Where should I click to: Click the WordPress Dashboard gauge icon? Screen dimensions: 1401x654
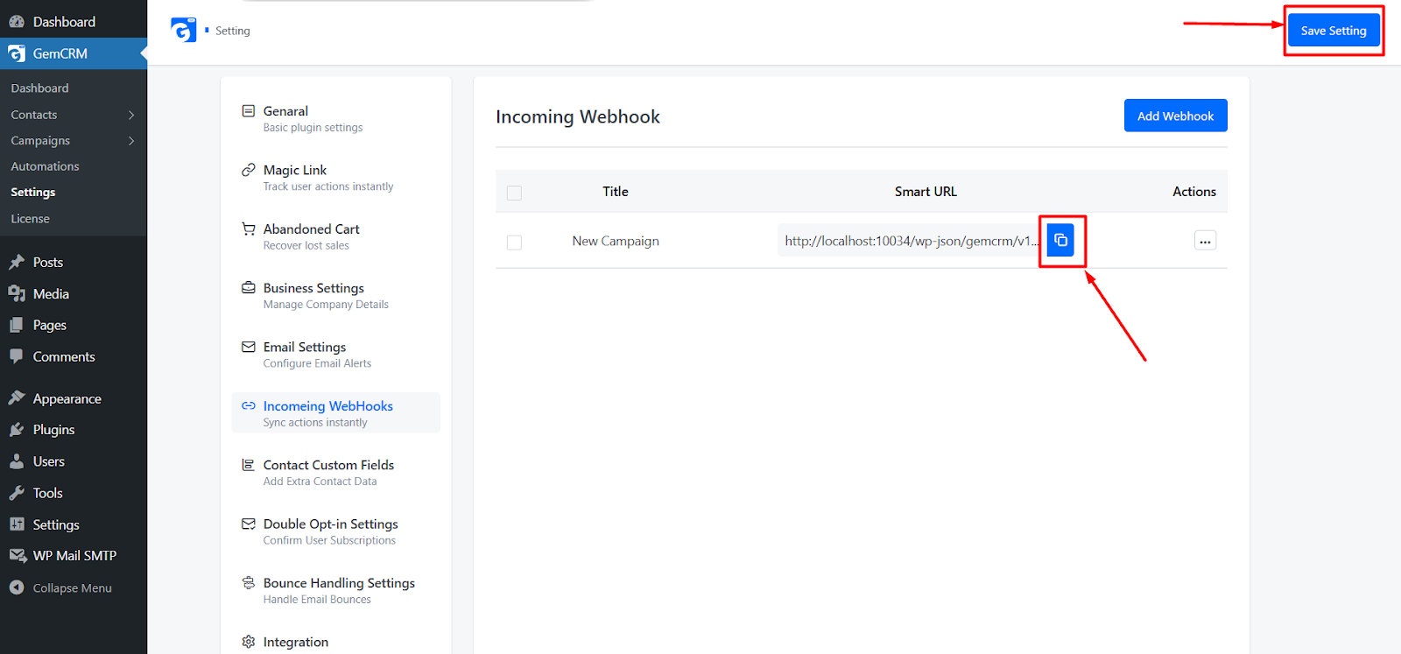click(17, 22)
